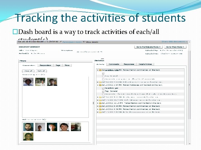The width and height of the screenshot is (201, 150).
Task: Select the 'Selection: get' row
Action: tap(140, 88)
